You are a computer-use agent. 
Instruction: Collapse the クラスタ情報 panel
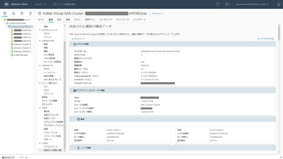pos(72,44)
